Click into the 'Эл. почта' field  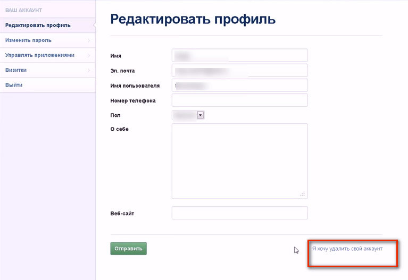[240, 70]
